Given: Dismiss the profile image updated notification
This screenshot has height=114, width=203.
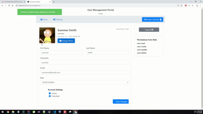Looking at the screenshot, I should click(x=58, y=12).
